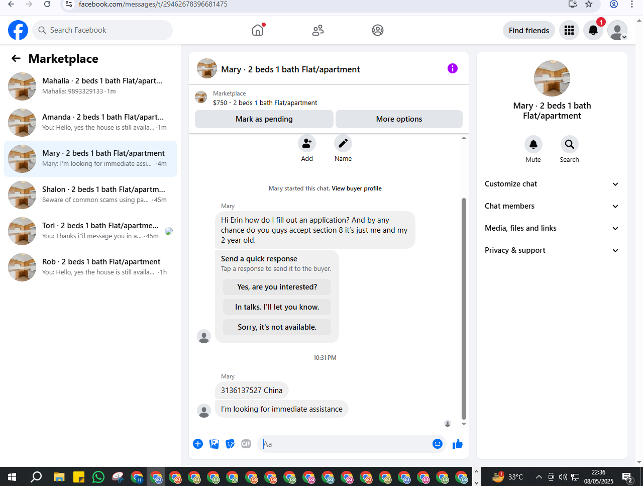643x486 pixels.
Task: Open Mahalia conversation in the list
Action: (90, 86)
